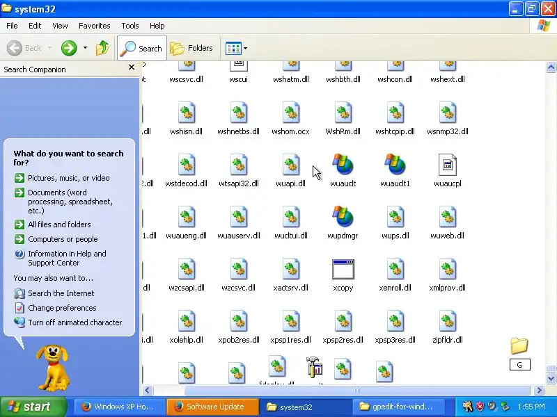Switch to Software Update taskbar window

[212, 407]
